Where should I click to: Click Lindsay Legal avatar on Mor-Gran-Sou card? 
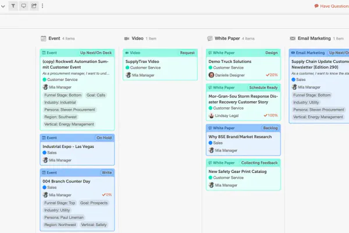211,115
